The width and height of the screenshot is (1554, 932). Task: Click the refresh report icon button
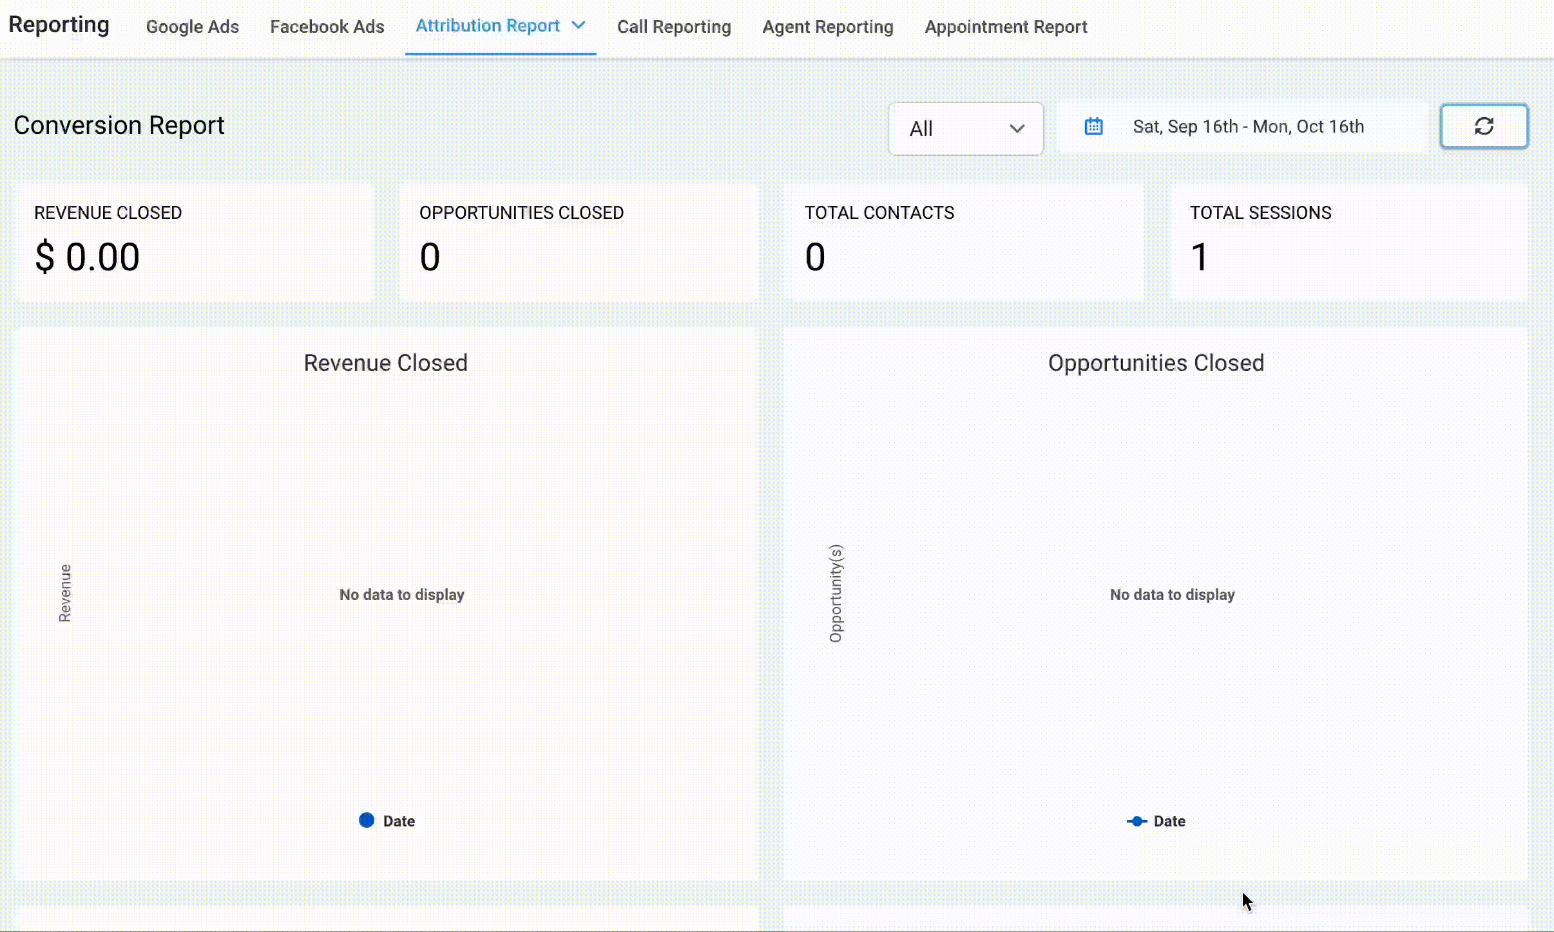pyautogui.click(x=1484, y=126)
